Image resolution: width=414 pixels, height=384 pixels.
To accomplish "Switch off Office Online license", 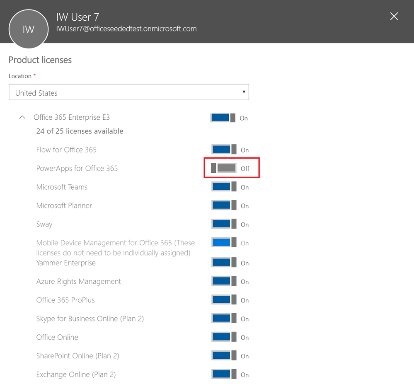I will [x=224, y=337].
